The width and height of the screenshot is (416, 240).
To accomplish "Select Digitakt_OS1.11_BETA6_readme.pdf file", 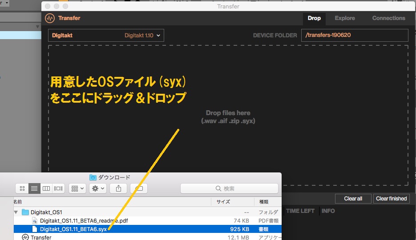I will (x=148, y=220).
